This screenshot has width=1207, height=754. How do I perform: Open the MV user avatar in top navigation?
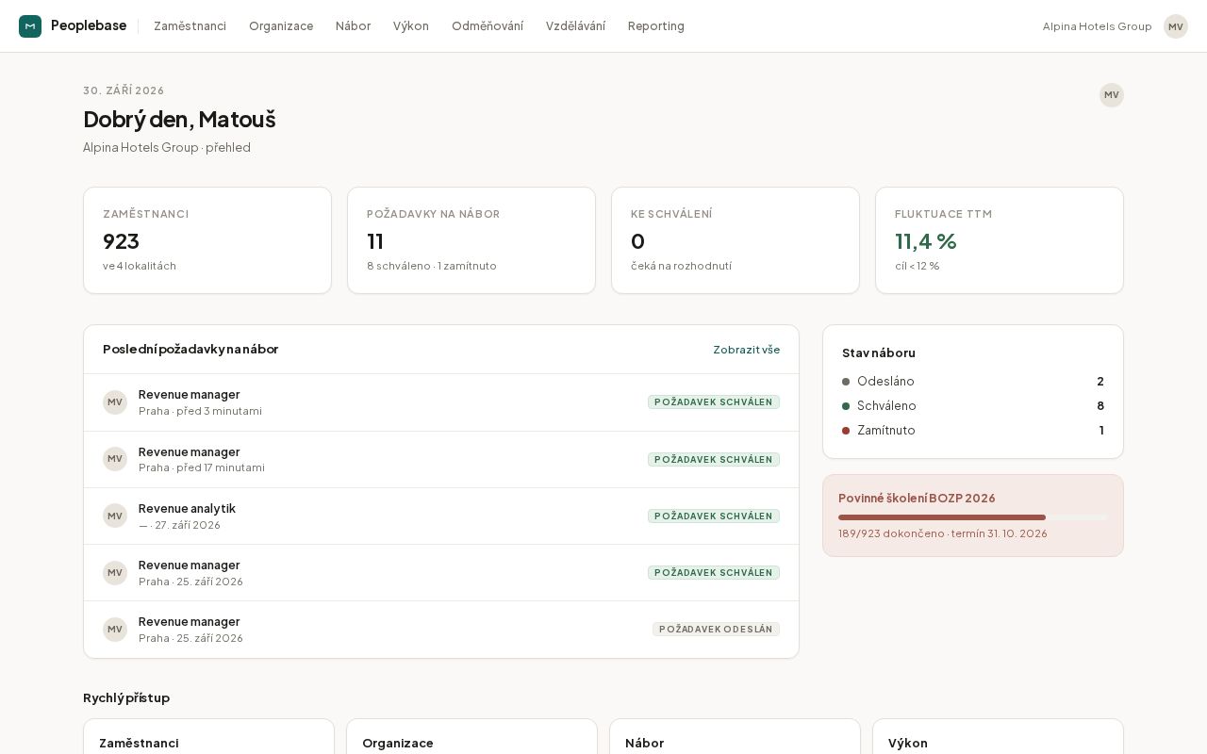pos(1175,26)
